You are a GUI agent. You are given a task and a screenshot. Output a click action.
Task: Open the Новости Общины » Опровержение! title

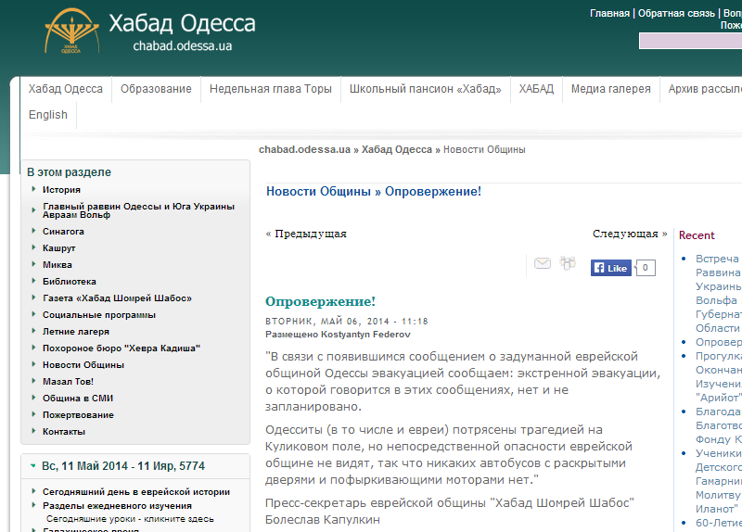tap(374, 192)
